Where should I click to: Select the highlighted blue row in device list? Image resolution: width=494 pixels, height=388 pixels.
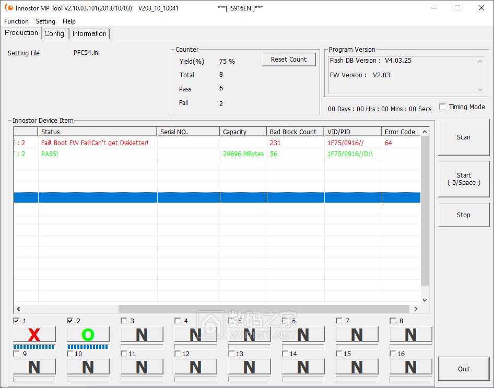point(217,197)
